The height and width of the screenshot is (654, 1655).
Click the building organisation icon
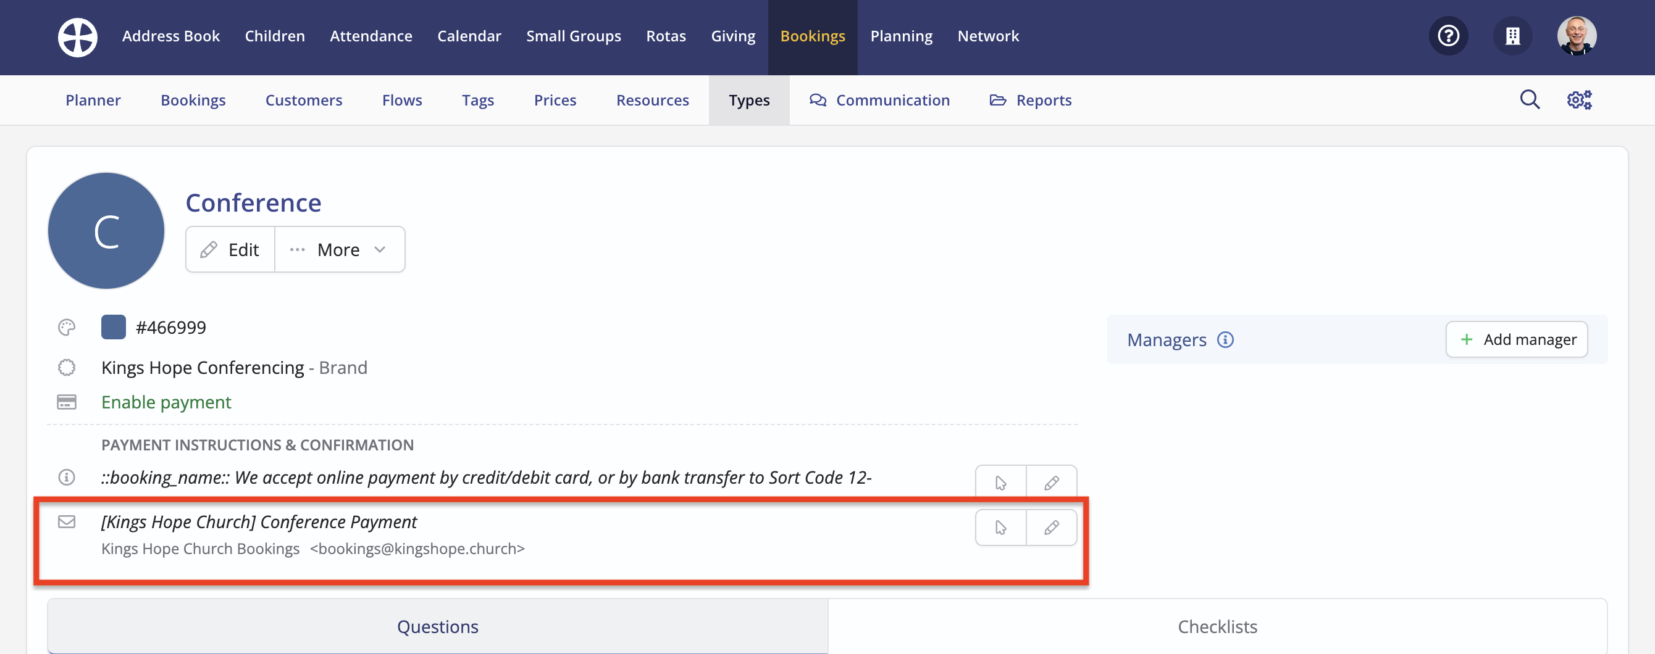(x=1512, y=36)
